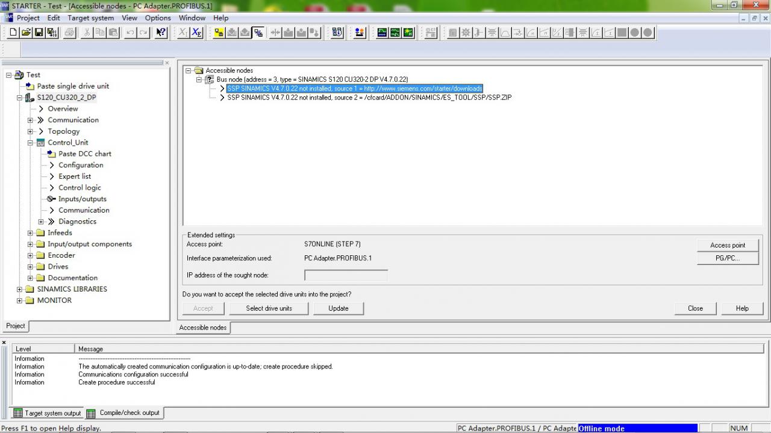Expand the Diagnostics node under Control_Unit
771x433 pixels.
pos(41,222)
